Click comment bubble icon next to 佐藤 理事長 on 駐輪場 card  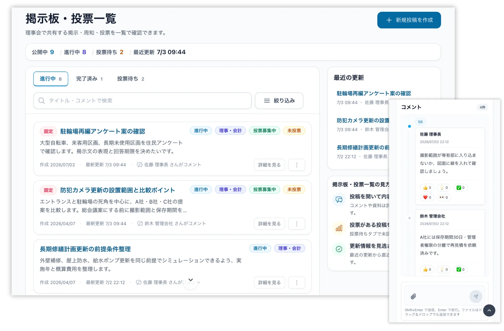(139, 165)
